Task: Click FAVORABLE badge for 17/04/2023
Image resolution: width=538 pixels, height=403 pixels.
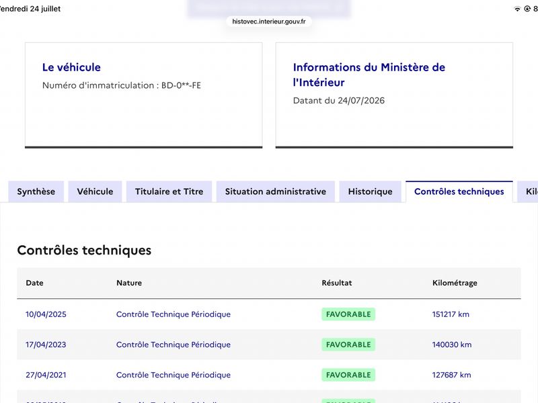Action: [x=348, y=345]
